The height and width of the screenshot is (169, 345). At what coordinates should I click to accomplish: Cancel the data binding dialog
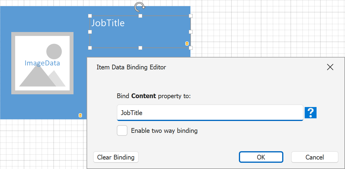tap(314, 157)
